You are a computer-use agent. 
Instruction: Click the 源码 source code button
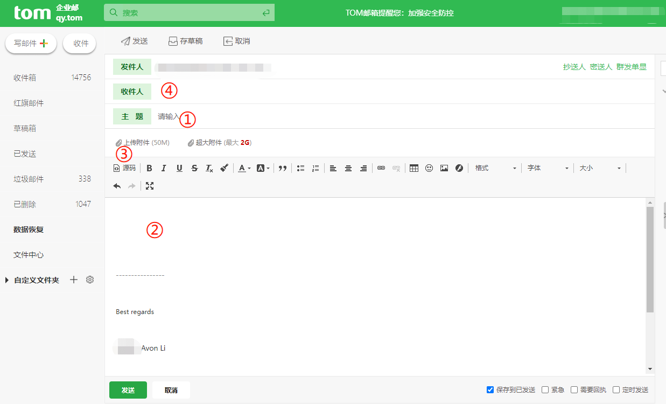coord(124,168)
